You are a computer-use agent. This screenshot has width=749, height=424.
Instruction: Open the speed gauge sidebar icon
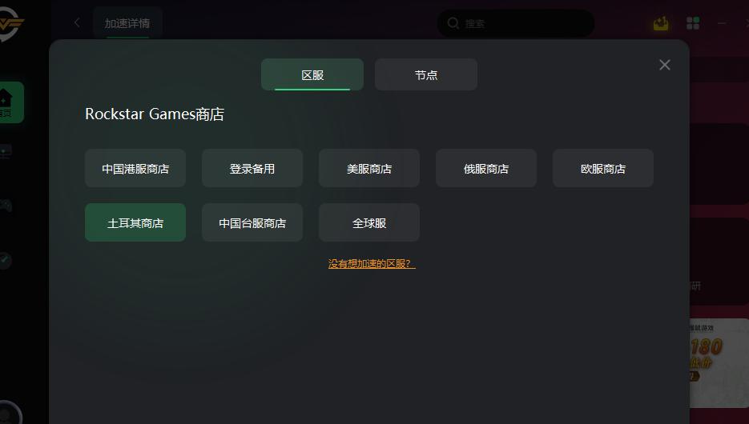[x=6, y=260]
